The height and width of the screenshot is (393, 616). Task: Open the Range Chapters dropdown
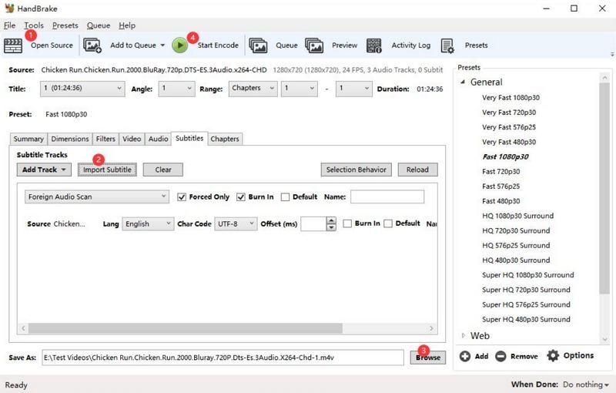coord(253,89)
